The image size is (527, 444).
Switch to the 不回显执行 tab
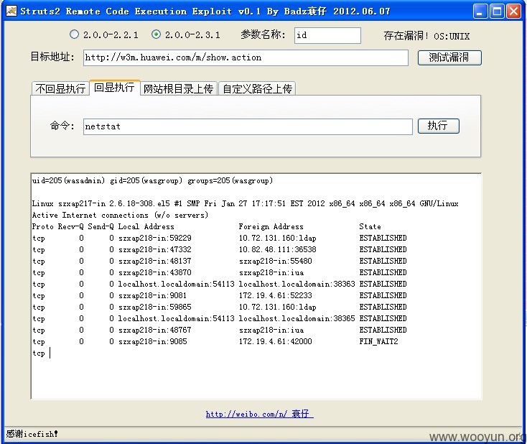(60, 88)
